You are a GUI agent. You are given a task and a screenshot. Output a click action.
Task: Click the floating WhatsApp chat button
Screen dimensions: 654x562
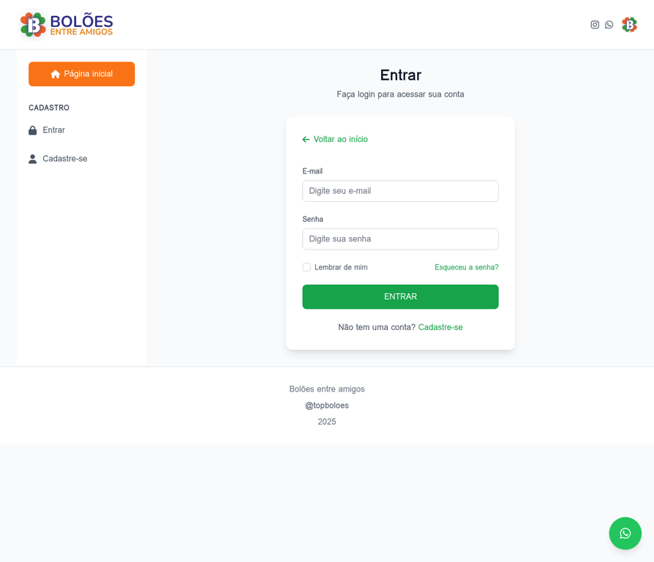[x=625, y=533]
